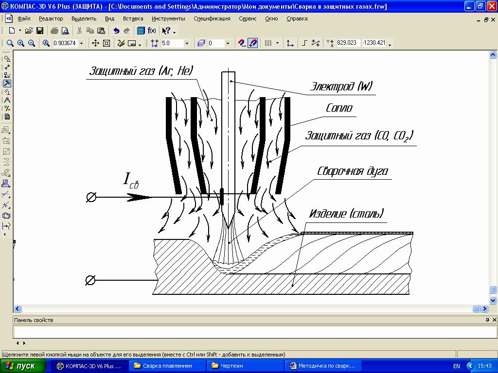
Task: Undo the last action with the blue arrow
Action: (x=116, y=31)
